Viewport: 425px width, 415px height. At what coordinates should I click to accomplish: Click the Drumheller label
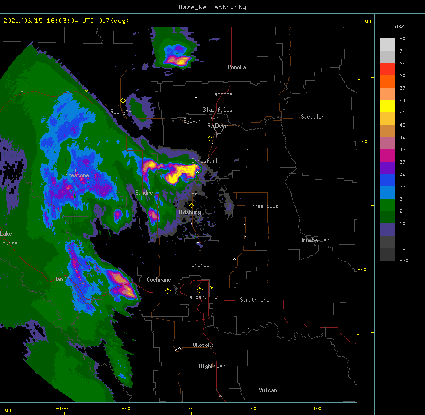point(315,240)
